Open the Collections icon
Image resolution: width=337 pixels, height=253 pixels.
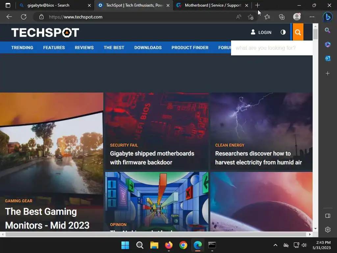[x=282, y=17]
